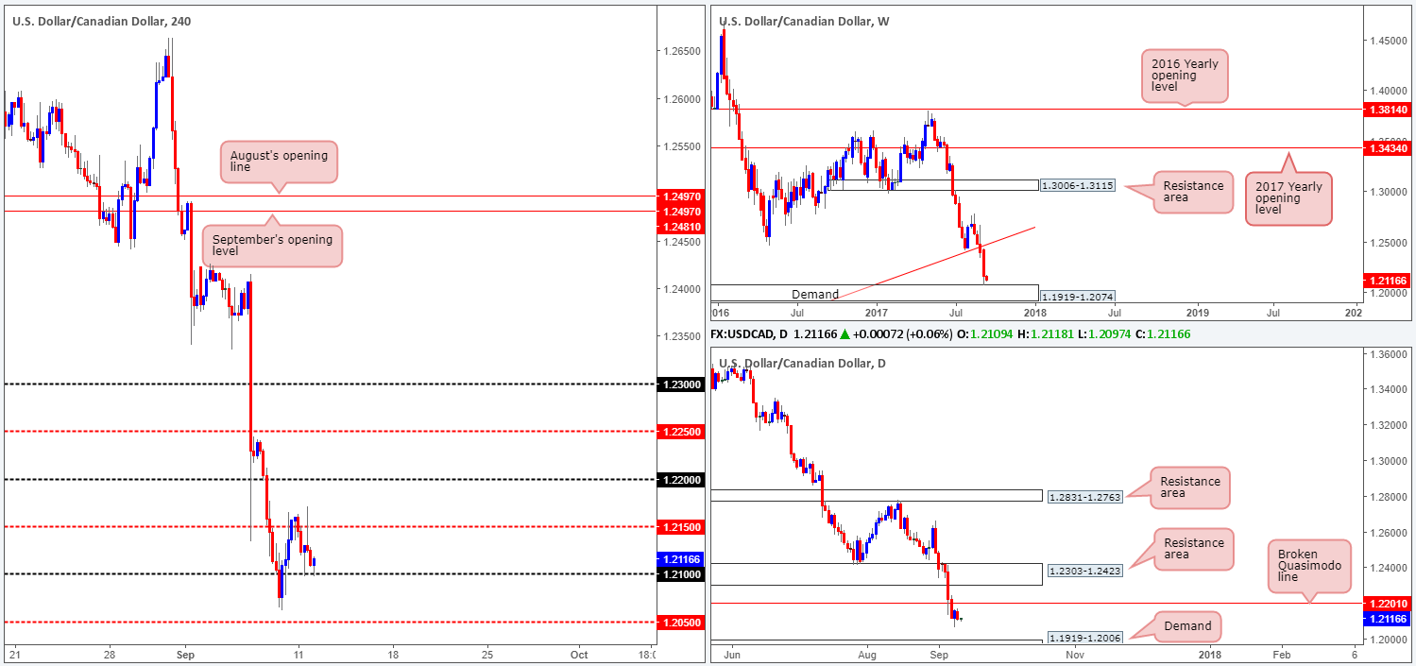This screenshot has height=666, width=1416.
Task: Click the 1.22010 red price label
Action: (x=1386, y=604)
